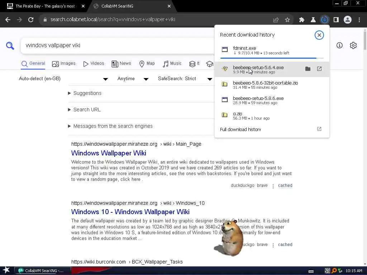Open Windows 10 - Windows Wallpaper Wiki result
Screen dimensions: 367x275
(130, 212)
